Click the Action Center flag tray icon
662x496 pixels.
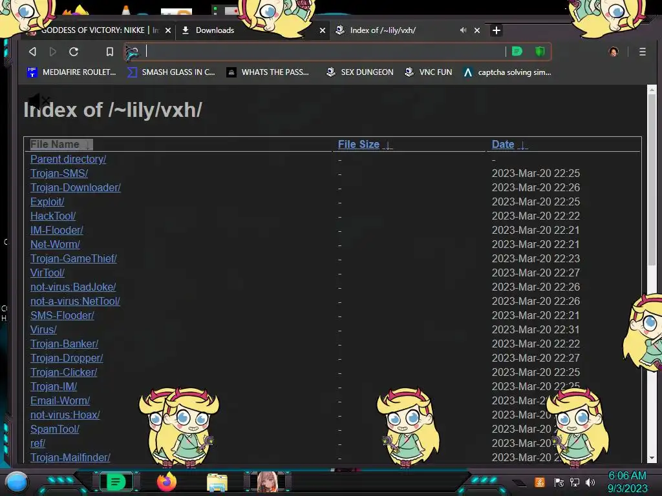click(x=559, y=482)
